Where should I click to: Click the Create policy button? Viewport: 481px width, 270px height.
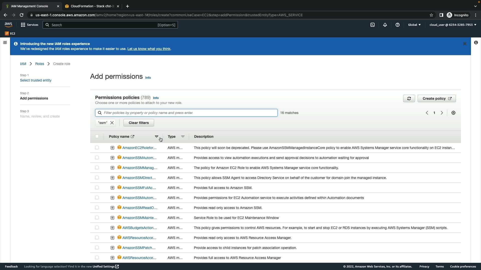436,98
